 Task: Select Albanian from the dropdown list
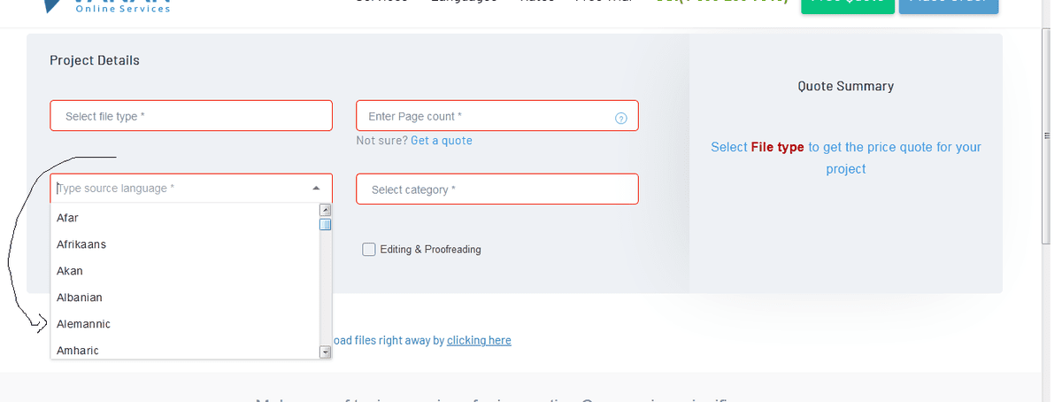click(x=80, y=298)
